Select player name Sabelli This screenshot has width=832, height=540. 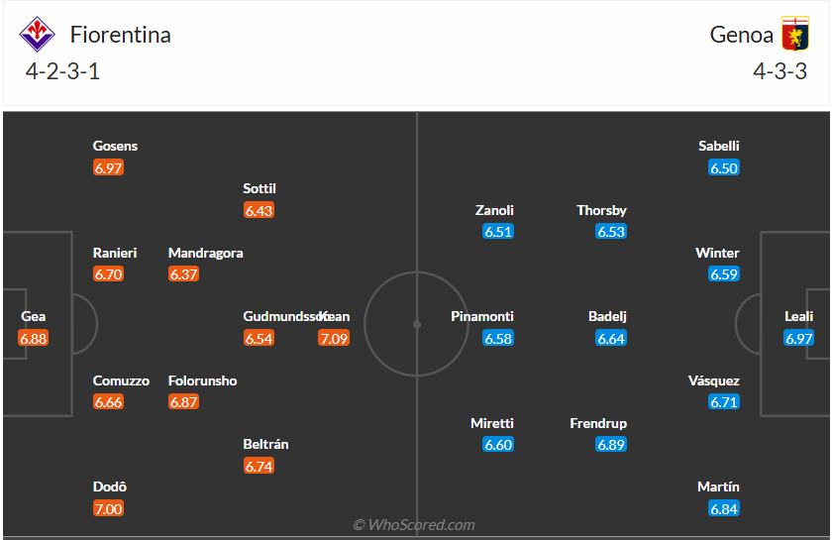pos(718,146)
